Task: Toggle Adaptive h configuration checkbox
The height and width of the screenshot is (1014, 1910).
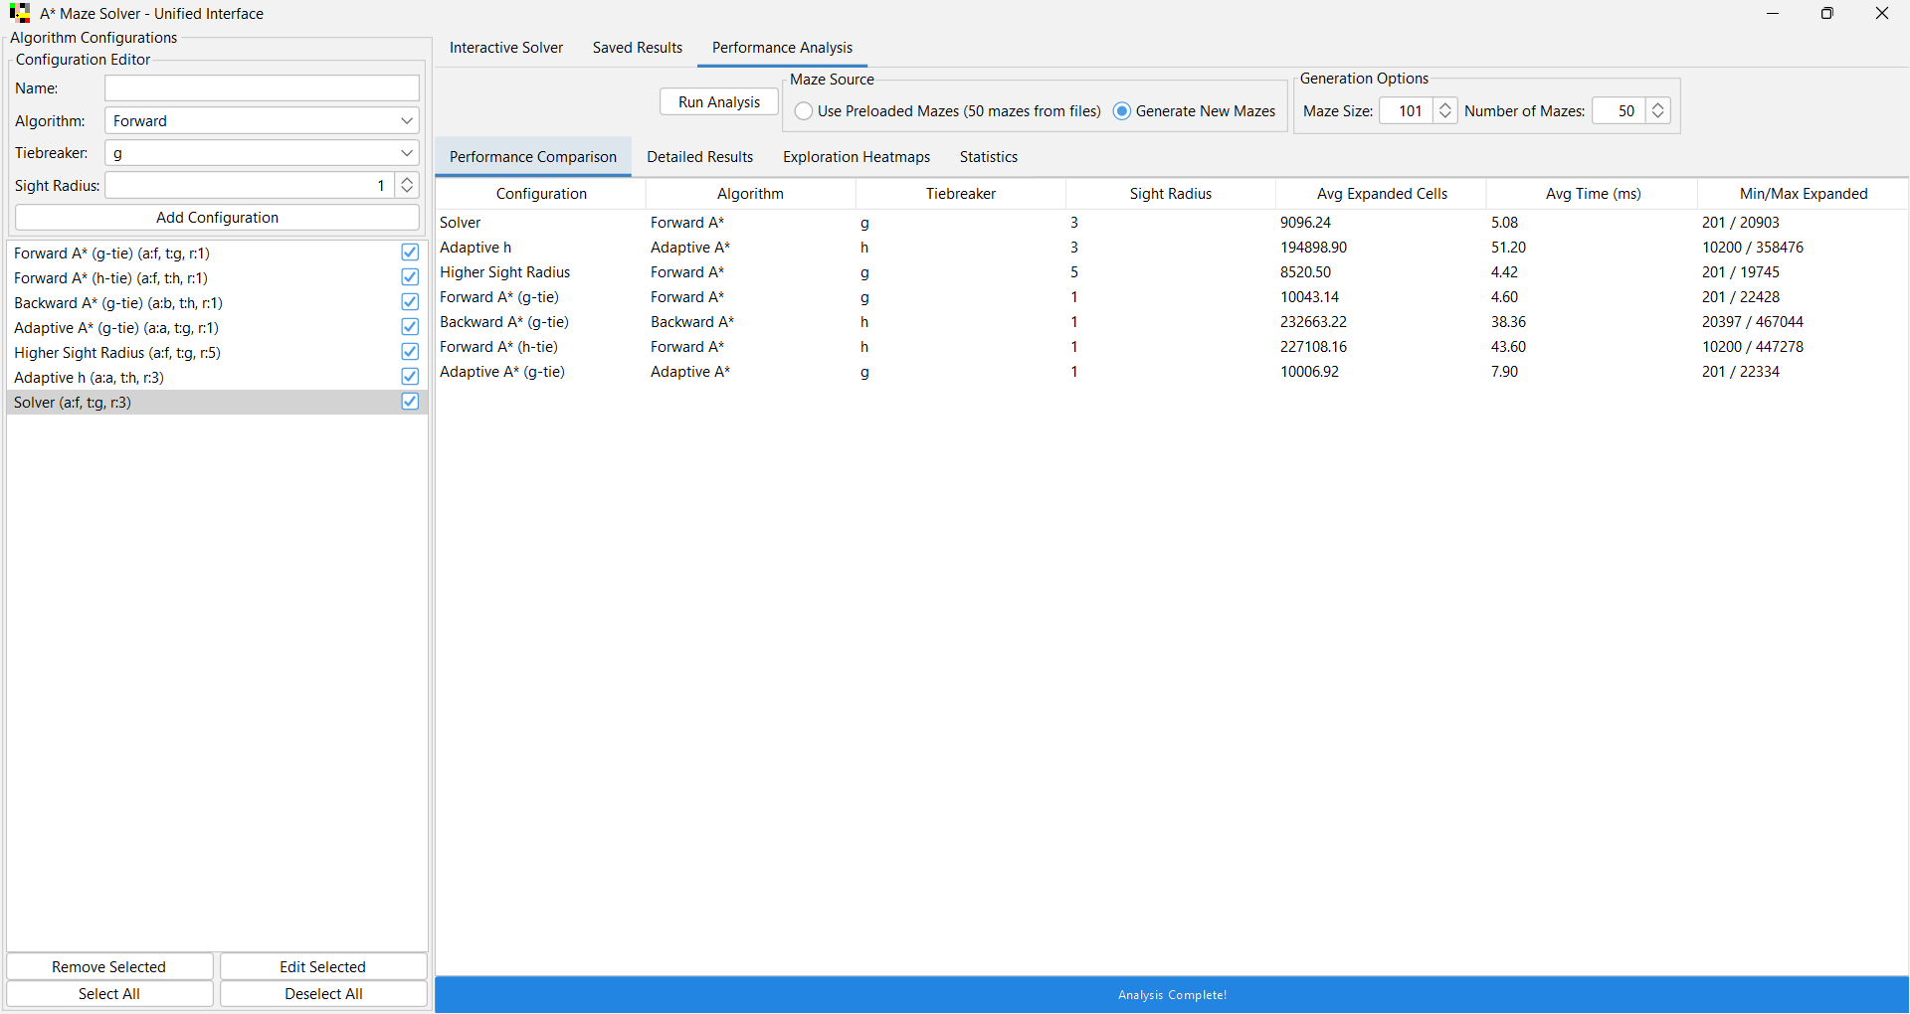Action: point(410,377)
